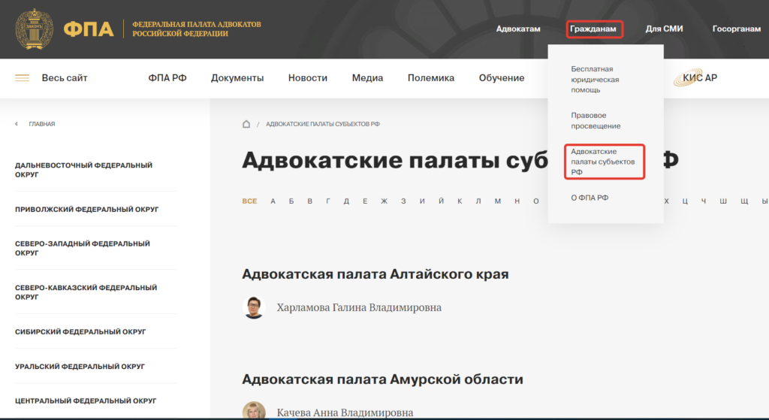Viewport: 769px width, 420px height.
Task: Open Качева Анна Владимировна's profile name
Action: (x=345, y=413)
